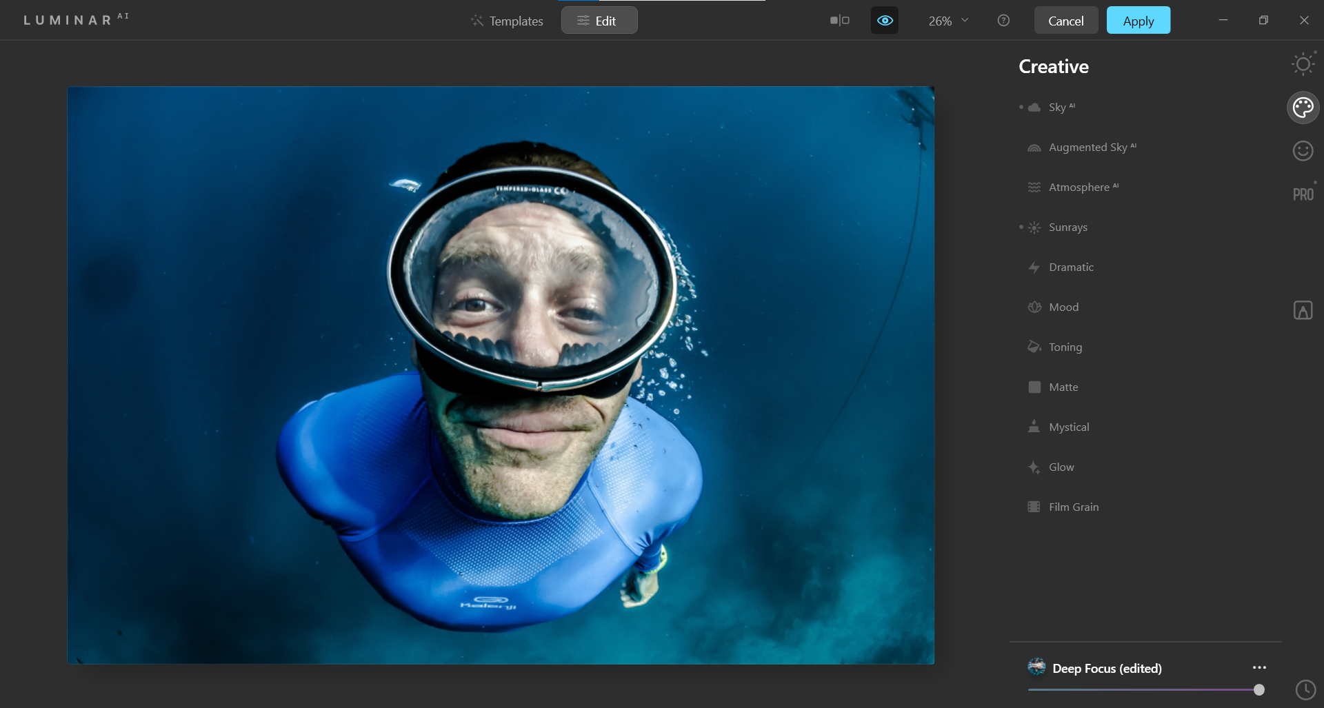Open the Local Masking panel
The image size is (1324, 708).
1303,310
